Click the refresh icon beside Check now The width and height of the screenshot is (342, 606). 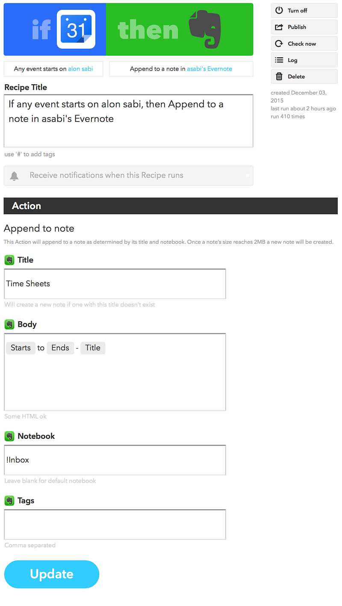coord(279,44)
